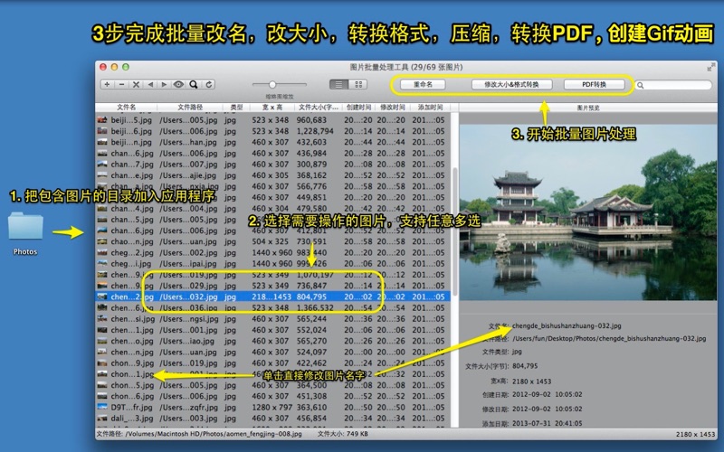724x452 pixels.
Task: Click the Photos folder on desktop
Action: coord(25,231)
